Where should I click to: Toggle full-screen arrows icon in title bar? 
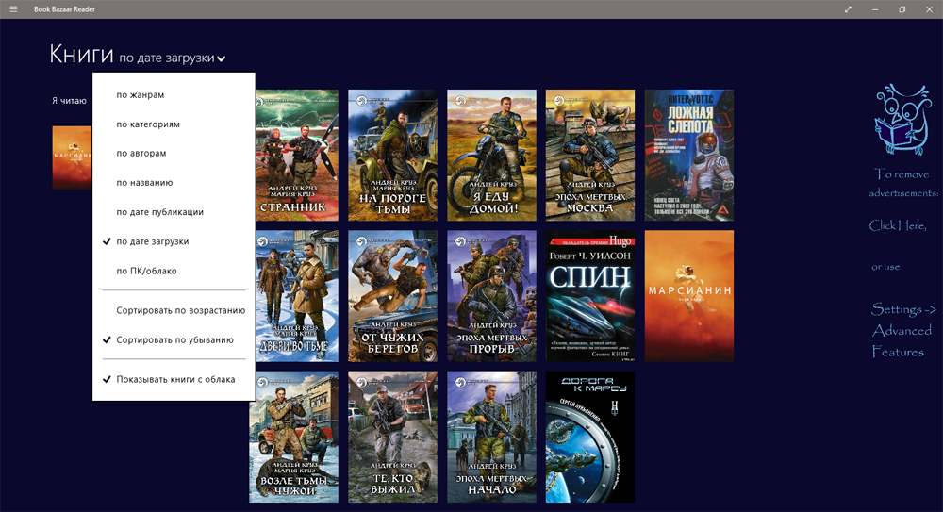848,9
